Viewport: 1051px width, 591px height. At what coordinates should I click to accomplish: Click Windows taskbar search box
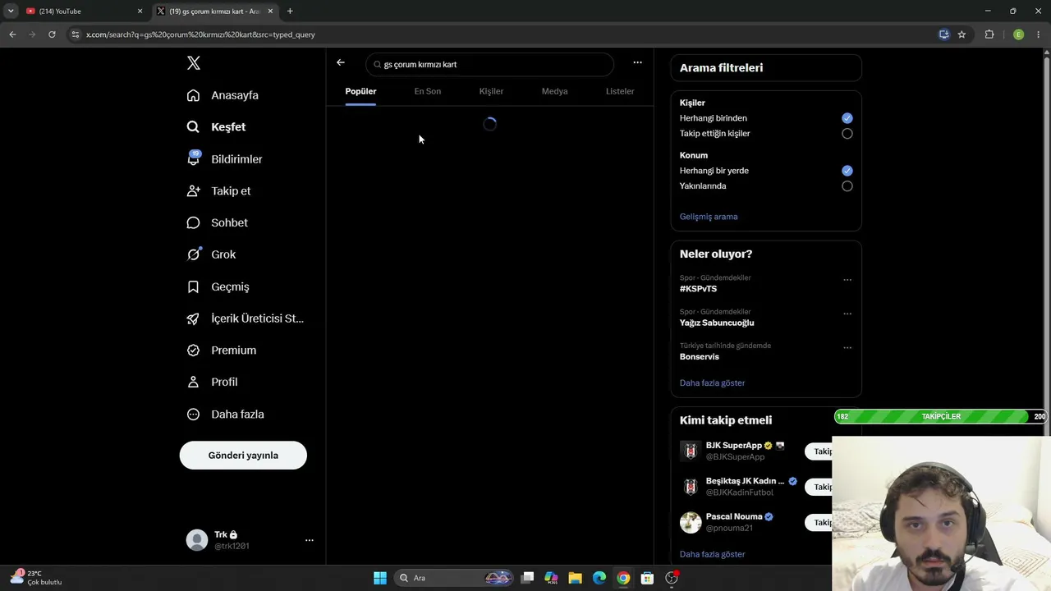(x=454, y=578)
